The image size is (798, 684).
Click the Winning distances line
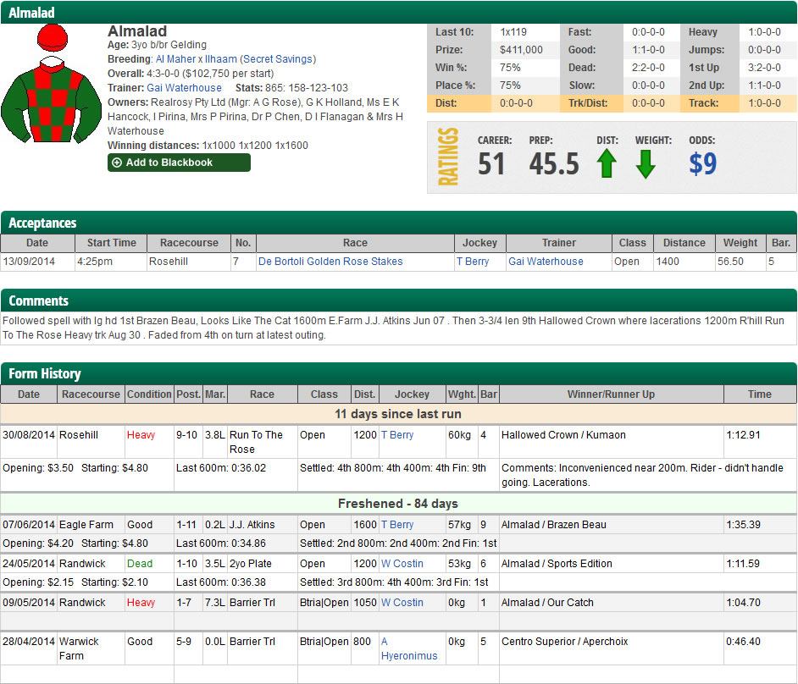pyautogui.click(x=208, y=146)
